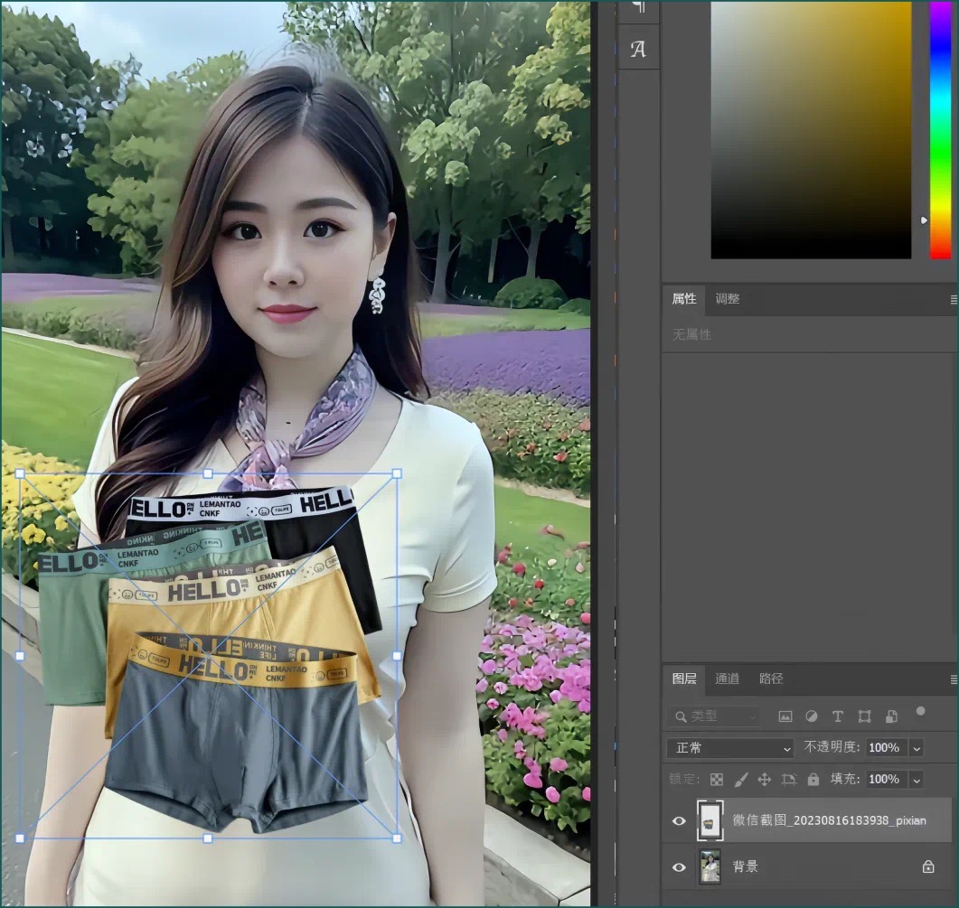Screen dimensions: 959x908
Task: Open the Glyphs panel icon
Action: (638, 50)
